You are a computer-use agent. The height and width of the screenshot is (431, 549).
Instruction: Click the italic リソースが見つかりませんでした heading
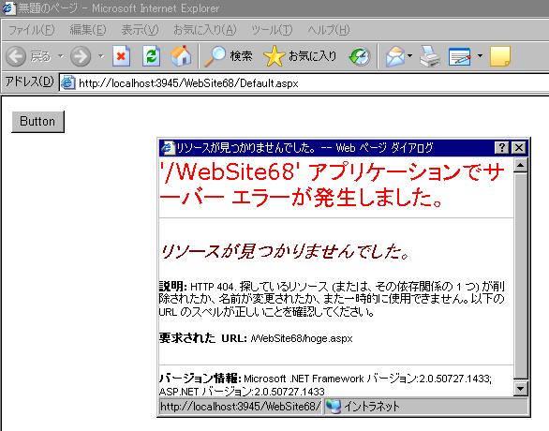tap(286, 251)
